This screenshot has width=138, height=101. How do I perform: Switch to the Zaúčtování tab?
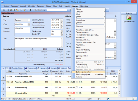[31, 68]
